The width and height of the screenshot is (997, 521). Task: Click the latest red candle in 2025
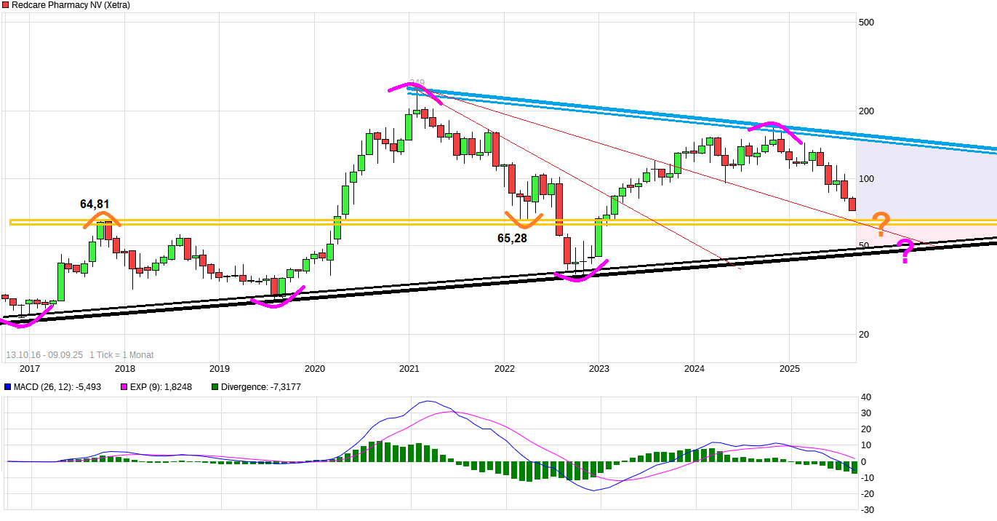[x=852, y=204]
